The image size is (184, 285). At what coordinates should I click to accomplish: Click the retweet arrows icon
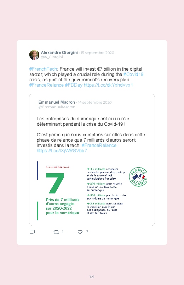point(56,232)
